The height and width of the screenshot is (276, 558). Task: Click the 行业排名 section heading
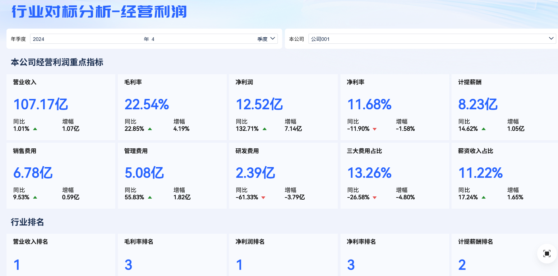click(27, 222)
